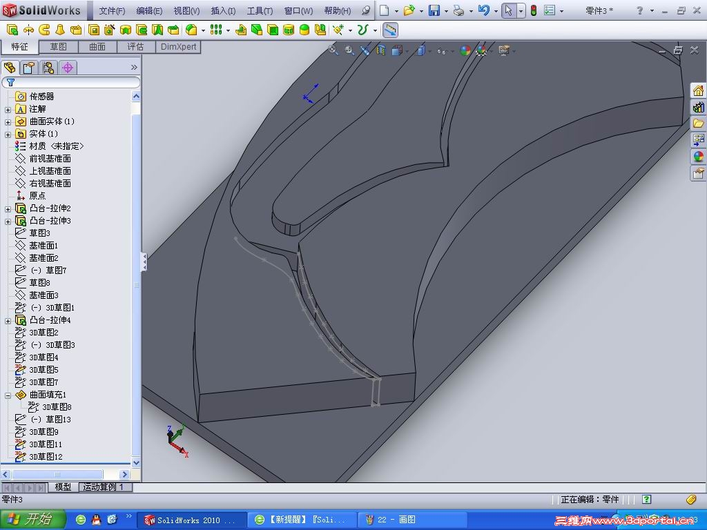Select the arrow cursor tool
707x530 pixels.
pos(509,10)
